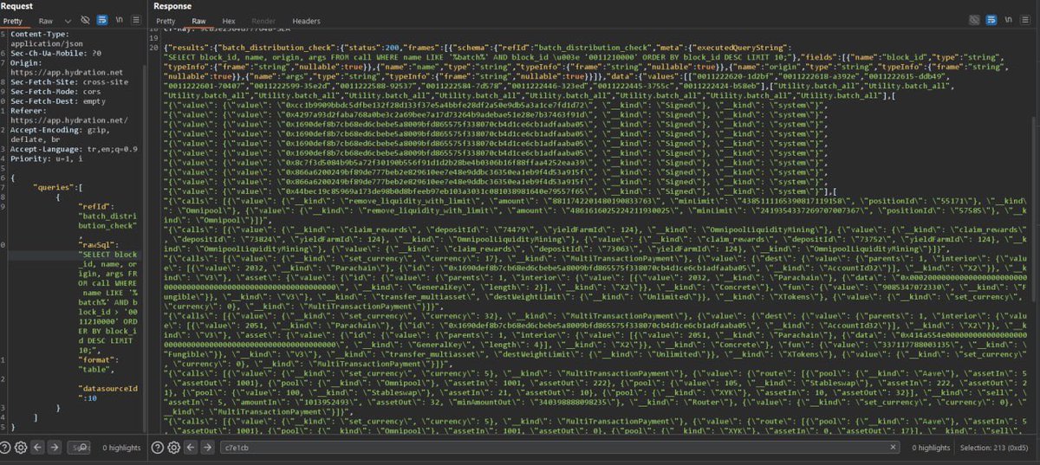This screenshot has width=1040, height=465.
Task: Click "queries" key in Request JSON
Action: coord(54,187)
